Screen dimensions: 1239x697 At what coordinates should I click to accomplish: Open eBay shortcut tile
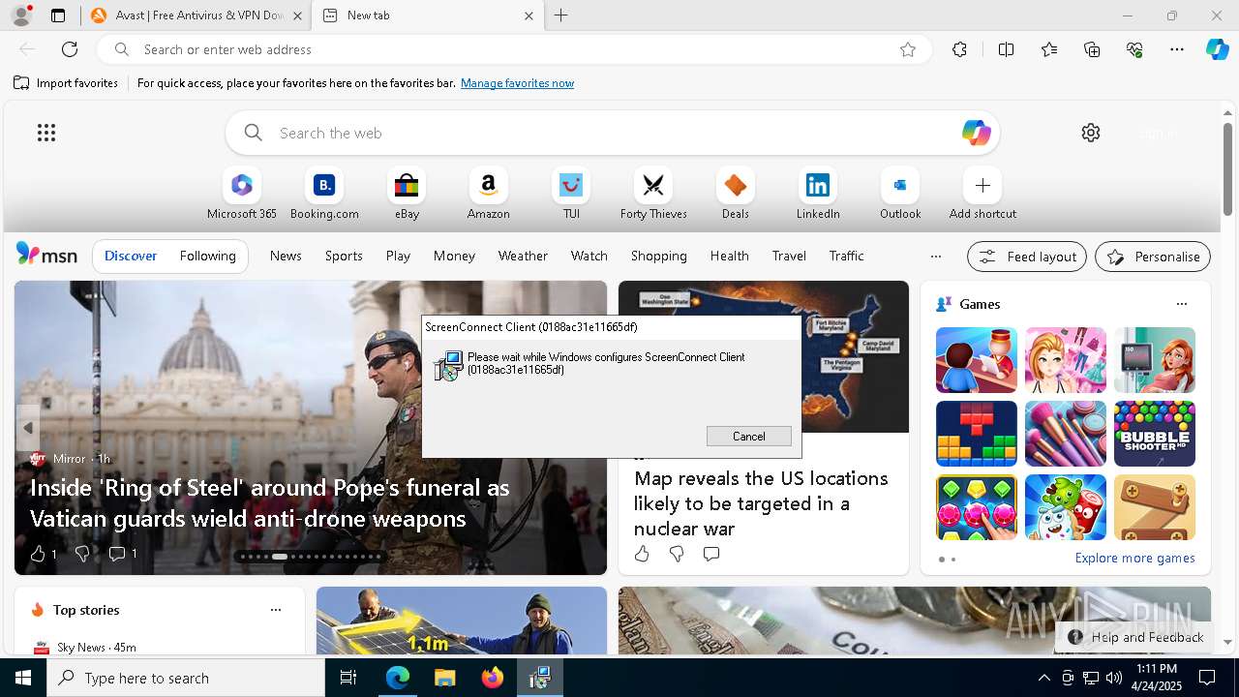pyautogui.click(x=407, y=194)
